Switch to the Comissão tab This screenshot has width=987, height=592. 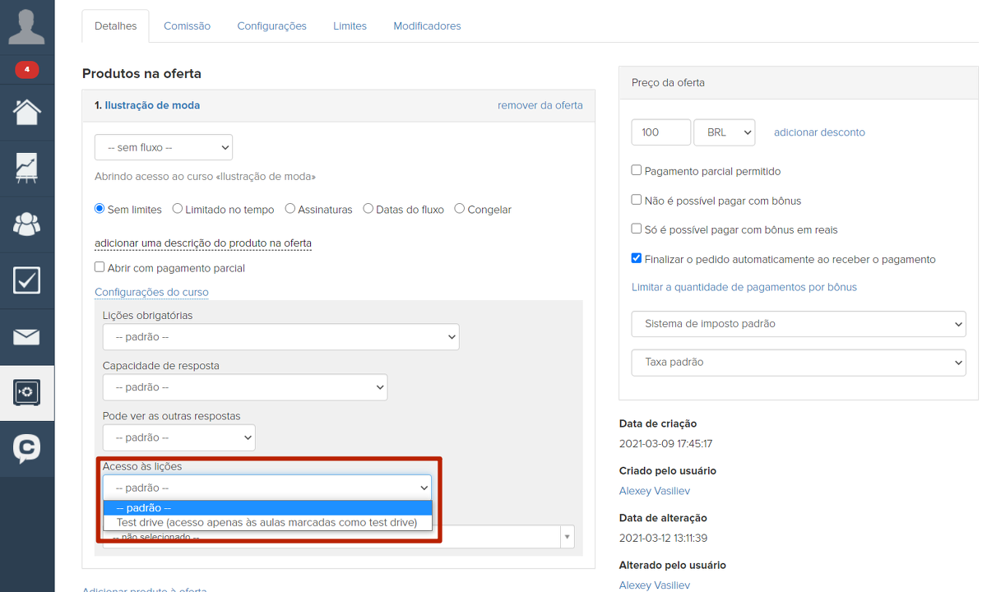[x=187, y=26]
